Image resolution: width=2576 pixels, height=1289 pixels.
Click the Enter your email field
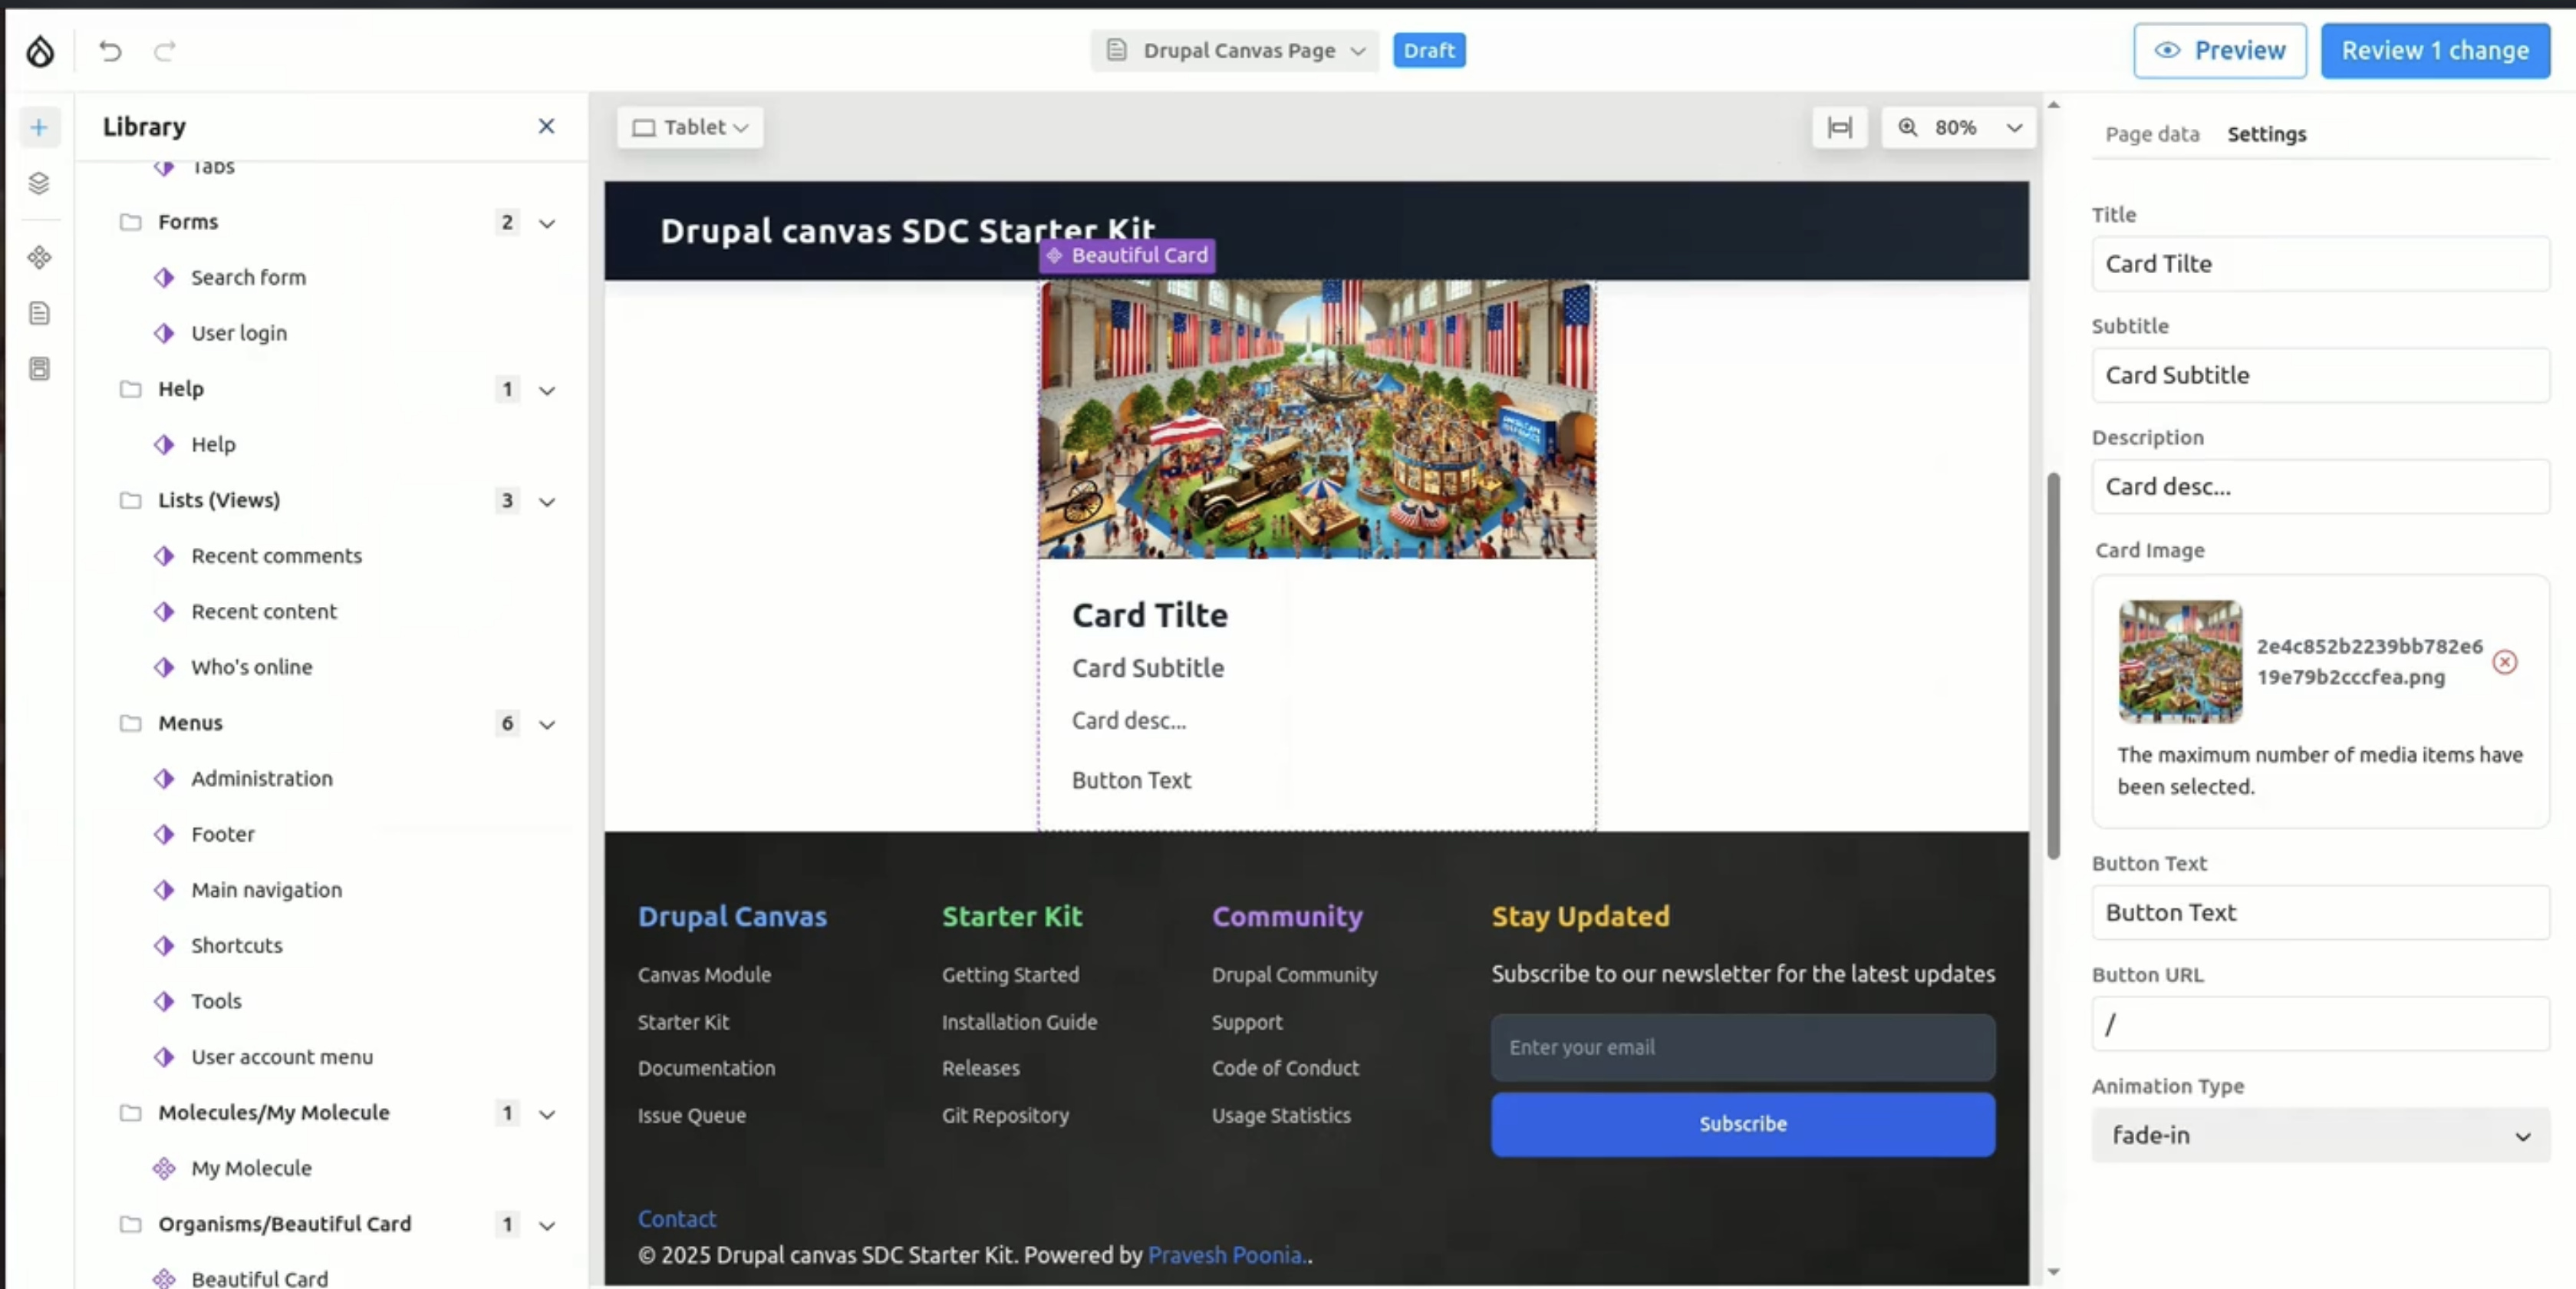point(1742,1046)
